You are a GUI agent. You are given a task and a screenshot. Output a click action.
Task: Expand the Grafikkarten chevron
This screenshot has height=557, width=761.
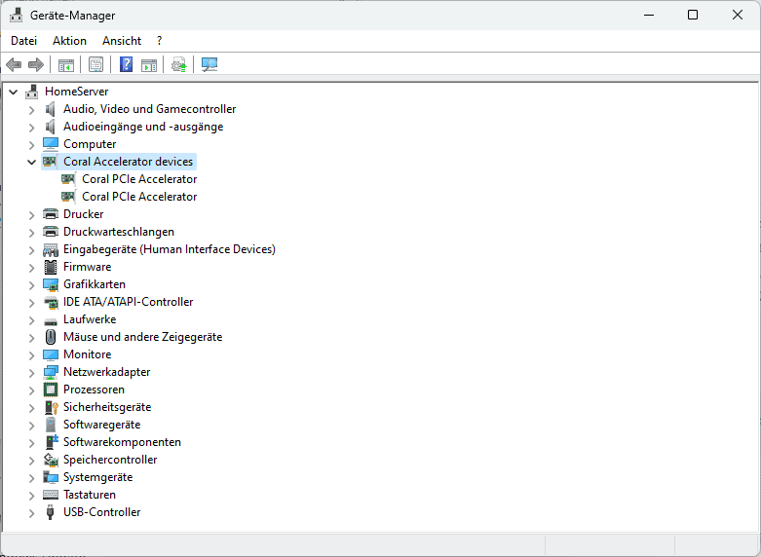[x=32, y=284]
